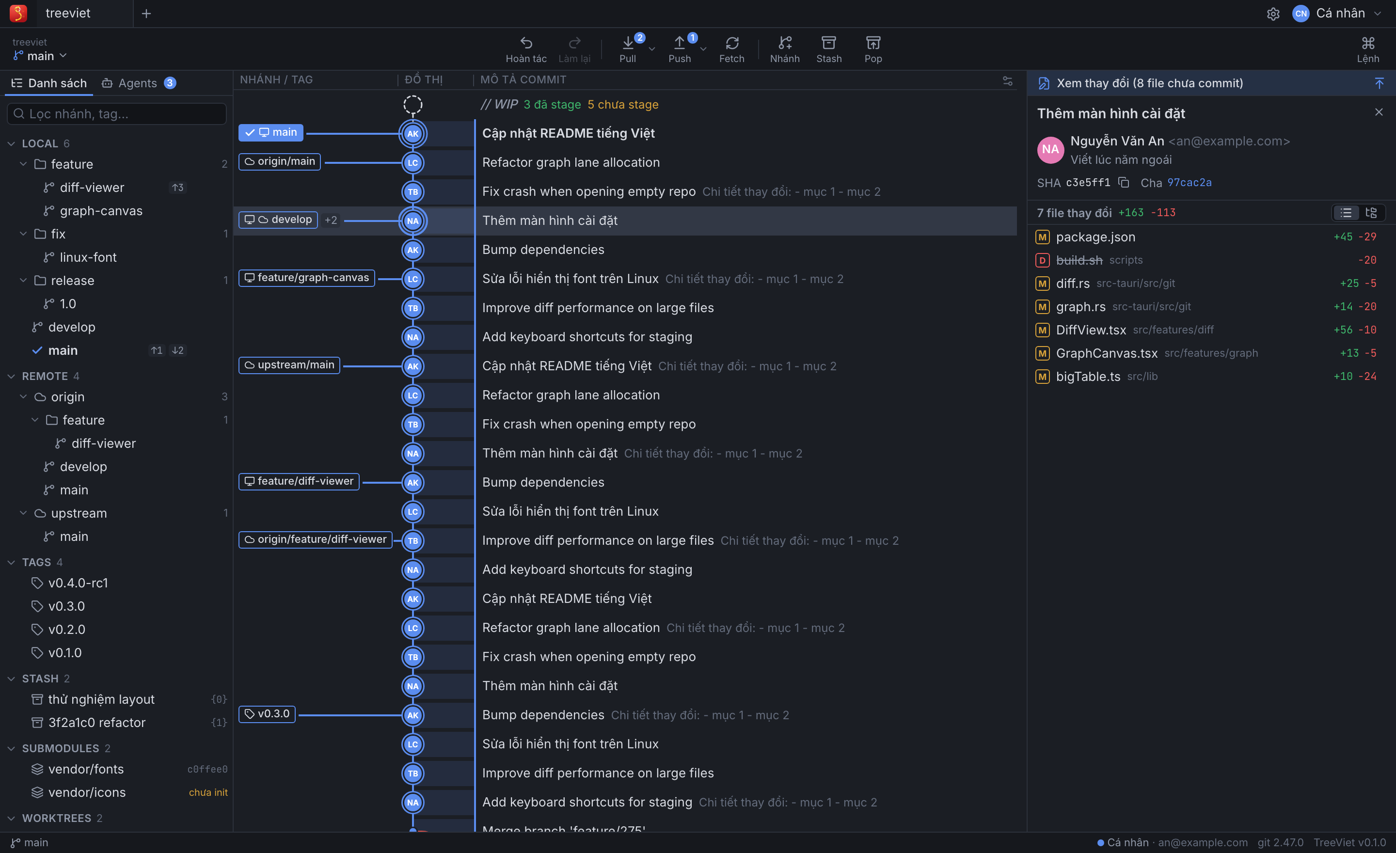Open a new tab with plus icon

[146, 14]
